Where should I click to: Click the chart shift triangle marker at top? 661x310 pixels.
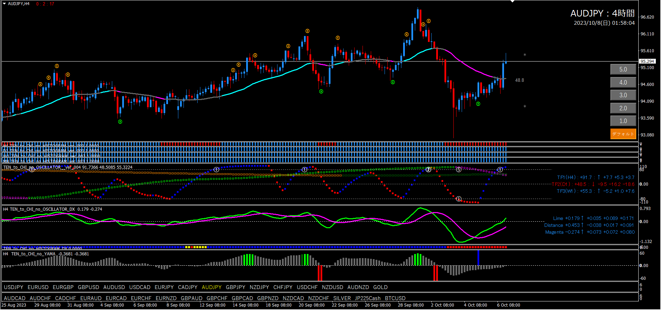512,1
